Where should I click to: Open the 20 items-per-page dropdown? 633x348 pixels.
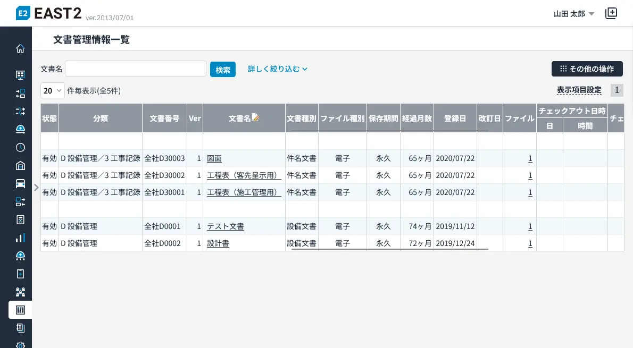click(x=52, y=91)
